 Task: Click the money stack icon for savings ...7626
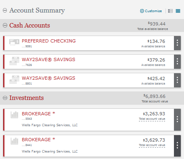(x=14, y=61)
